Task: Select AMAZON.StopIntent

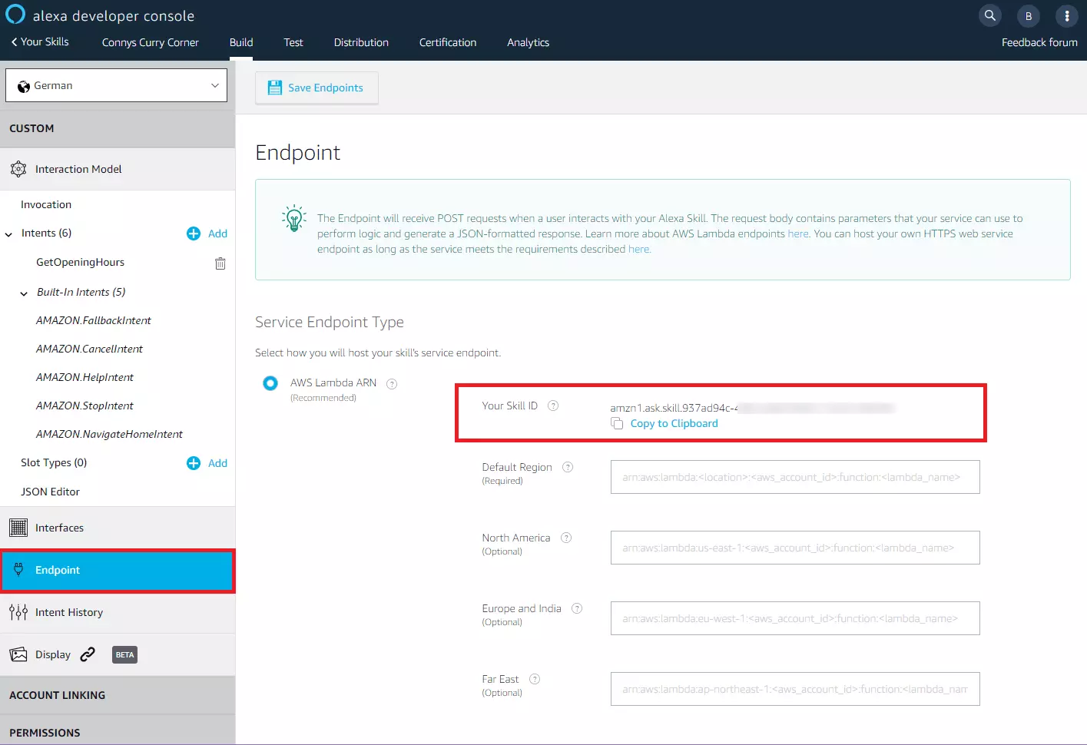Action: [x=85, y=406]
